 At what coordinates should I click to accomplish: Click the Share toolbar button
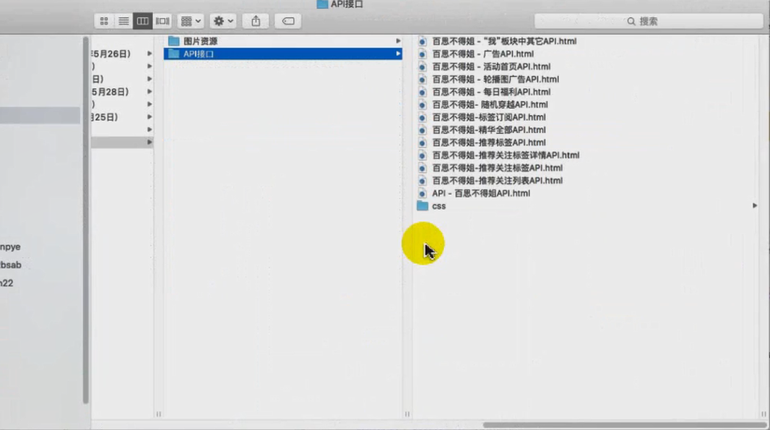coord(256,21)
